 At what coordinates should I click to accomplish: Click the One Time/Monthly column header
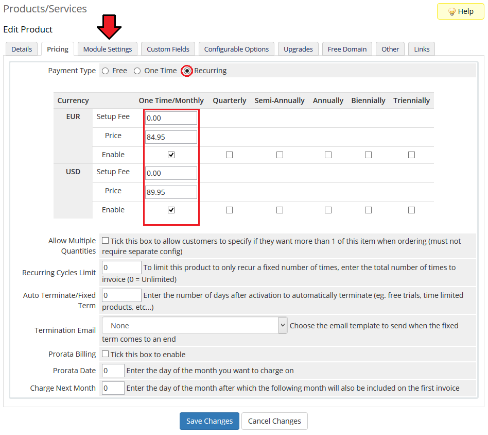171,101
